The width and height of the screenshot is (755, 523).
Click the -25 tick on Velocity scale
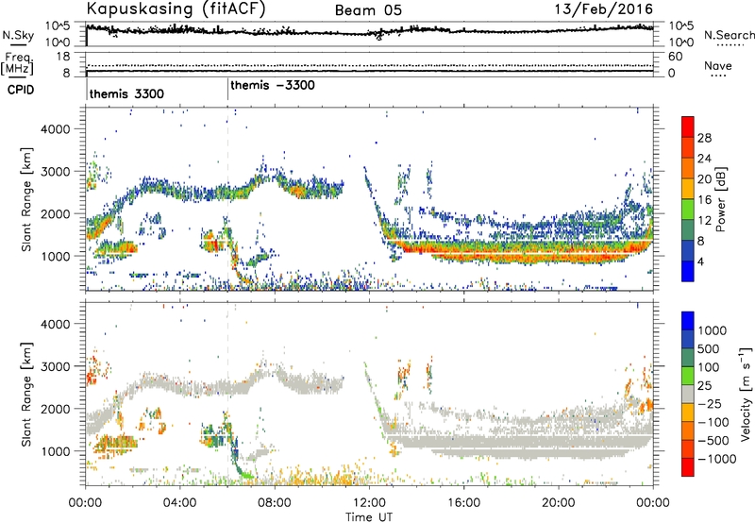click(x=710, y=403)
